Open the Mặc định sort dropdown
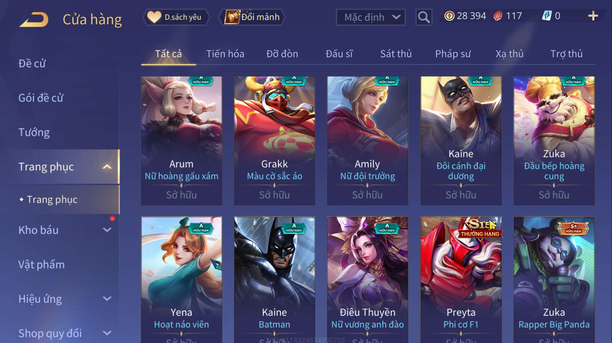Screen dimensions: 612x343 pyautogui.click(x=371, y=17)
